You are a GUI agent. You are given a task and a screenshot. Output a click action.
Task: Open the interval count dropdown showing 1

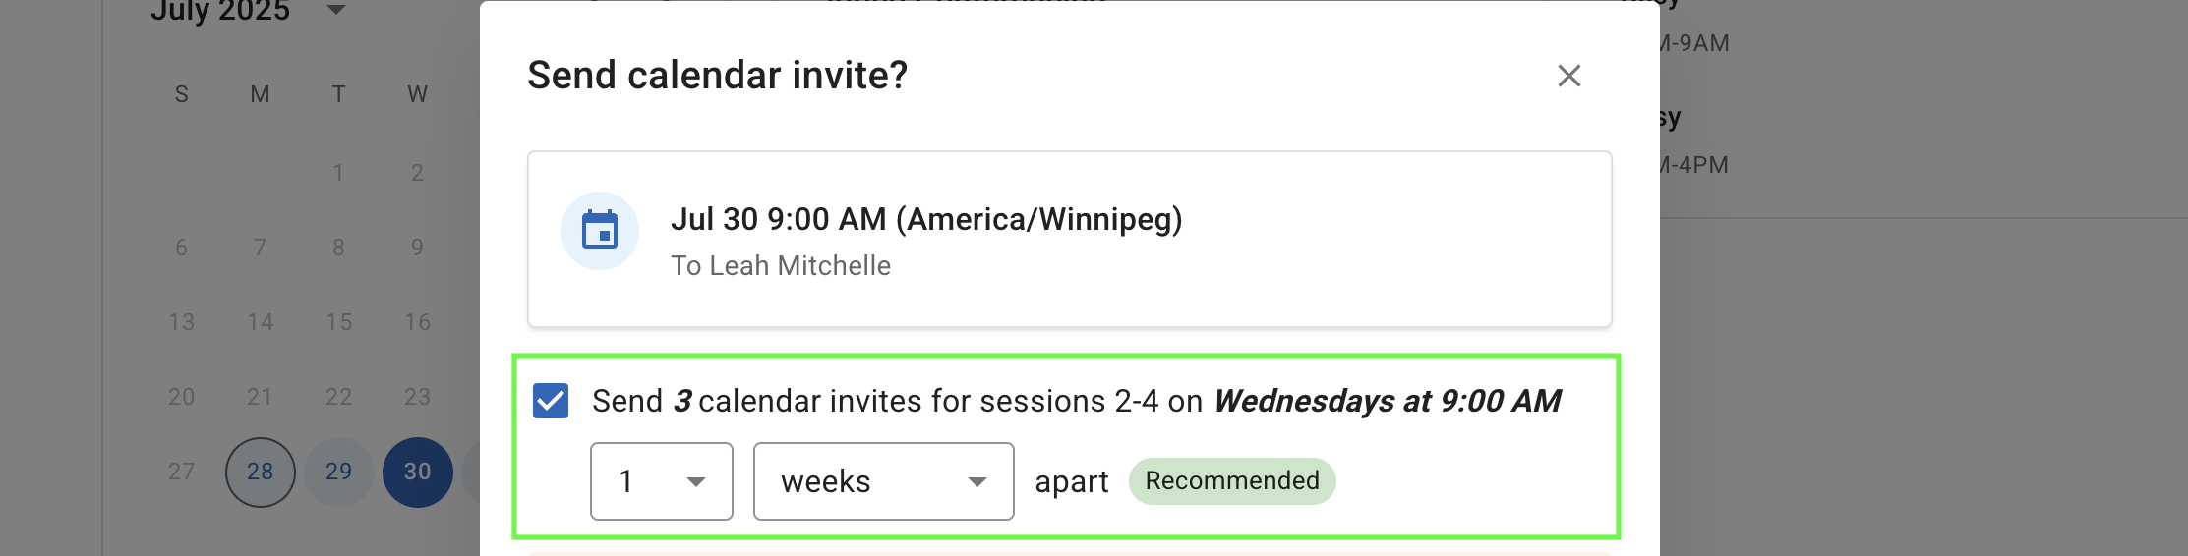[x=661, y=481]
